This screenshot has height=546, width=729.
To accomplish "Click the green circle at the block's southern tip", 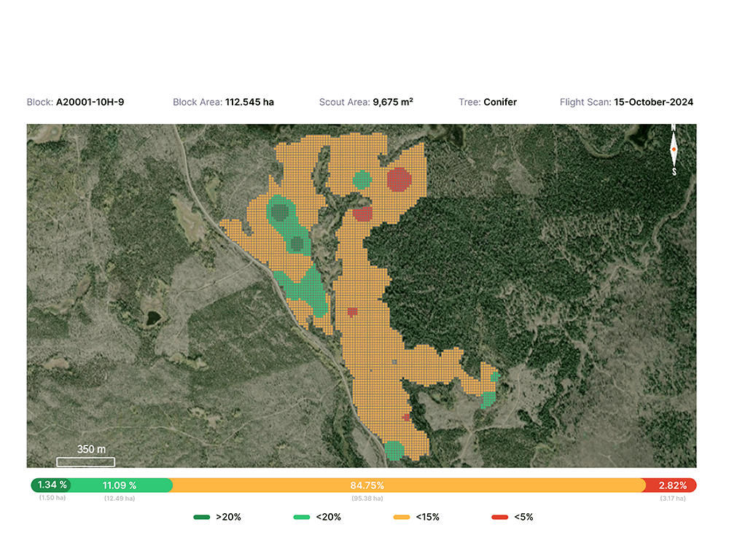I will pos(394,450).
